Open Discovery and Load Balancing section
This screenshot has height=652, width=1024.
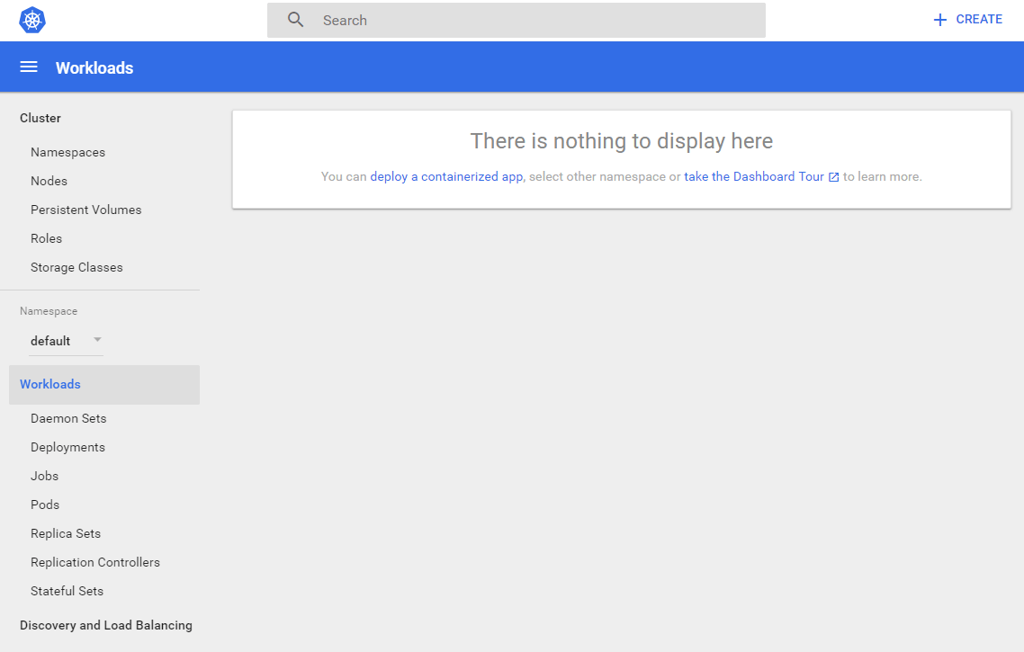point(106,625)
